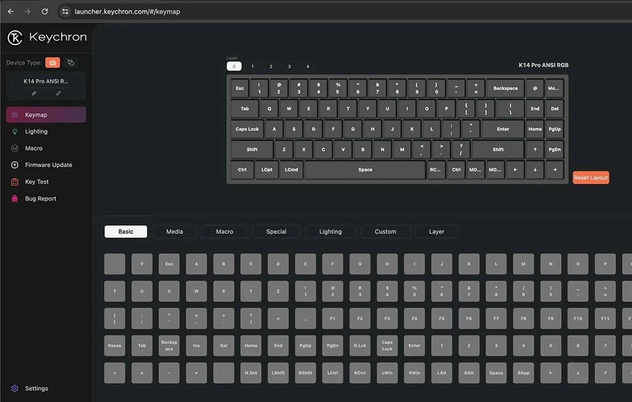Viewport: 632px width, 402px height.
Task: Pick the transparent triangle keycode
Action: [x=142, y=264]
